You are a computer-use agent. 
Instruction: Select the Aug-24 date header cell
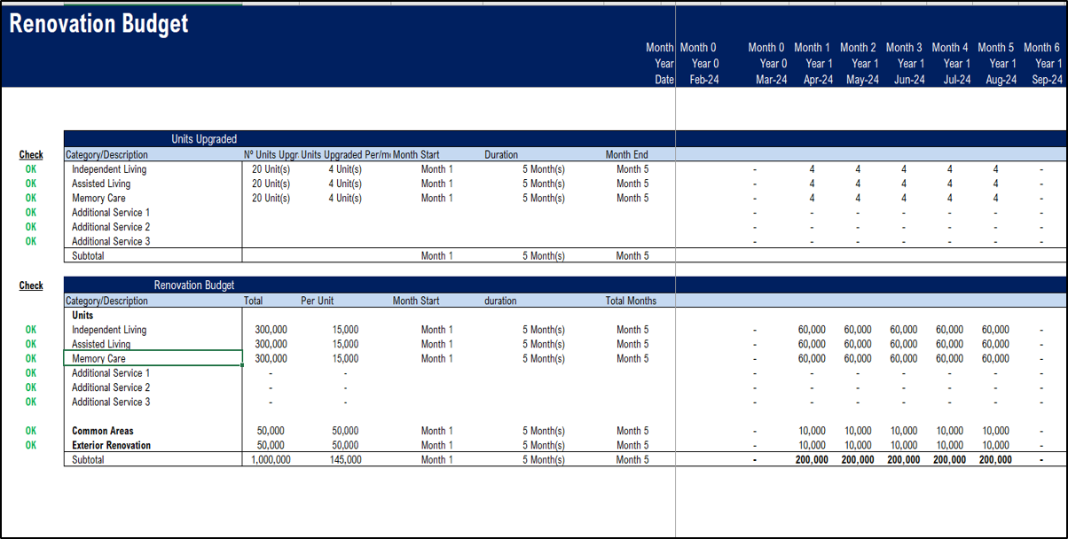pyautogui.click(x=1001, y=80)
